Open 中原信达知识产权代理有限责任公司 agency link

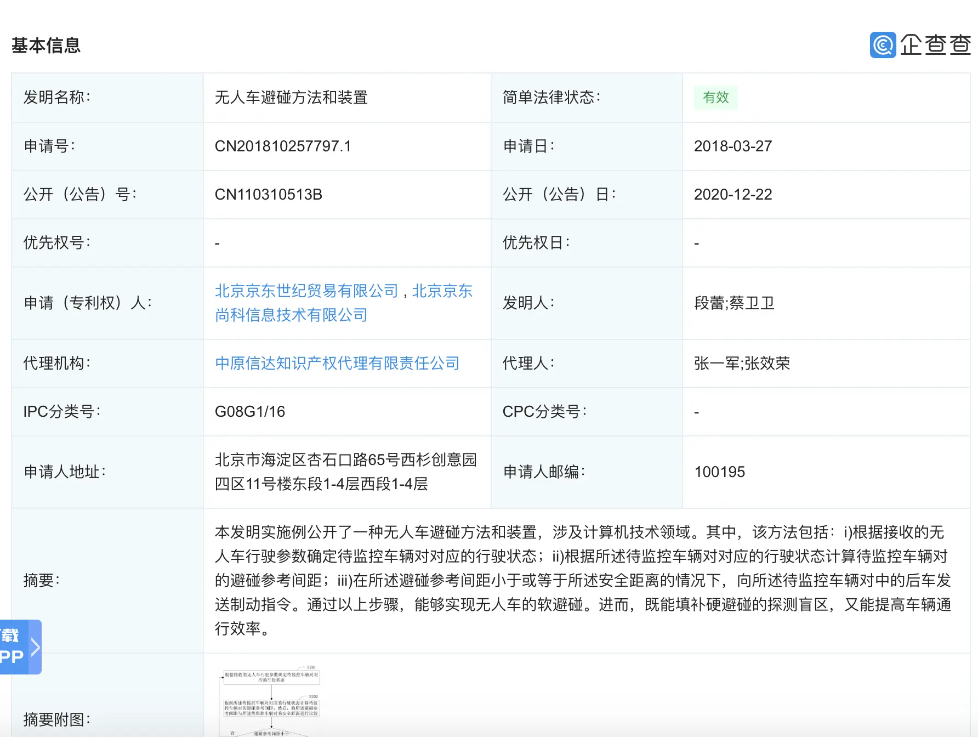coord(337,364)
